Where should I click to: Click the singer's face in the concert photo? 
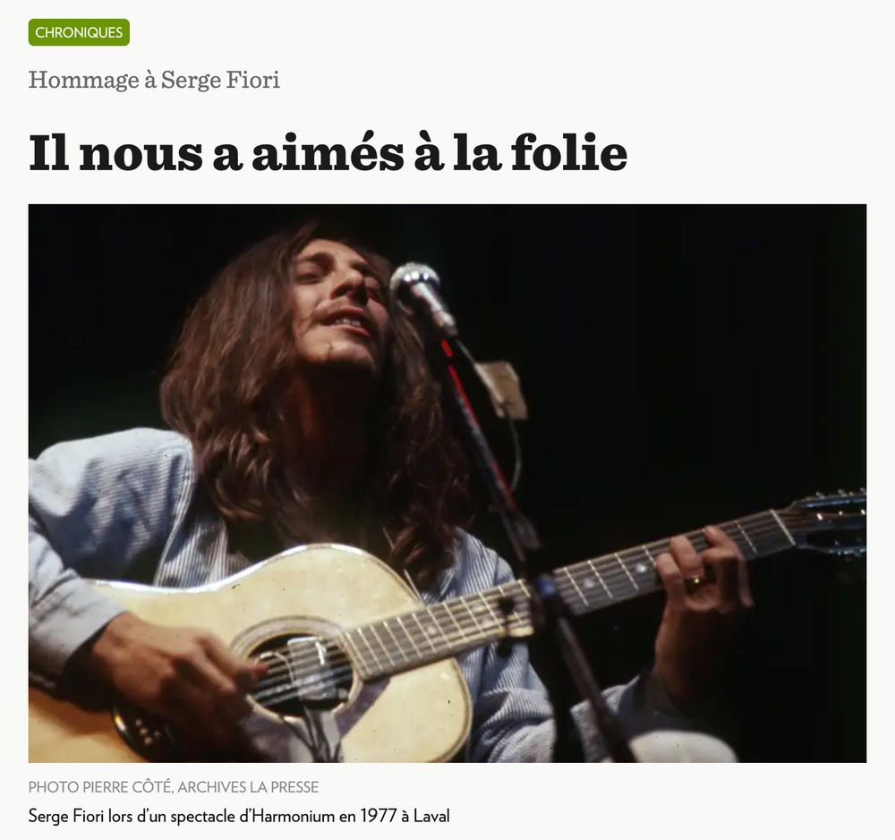[338, 303]
